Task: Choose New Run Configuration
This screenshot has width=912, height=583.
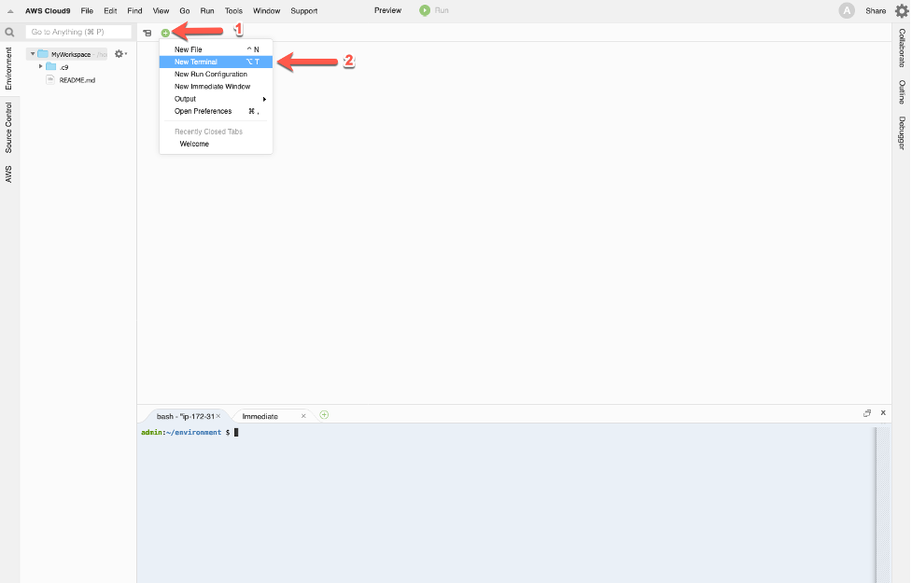Action: 211,74
